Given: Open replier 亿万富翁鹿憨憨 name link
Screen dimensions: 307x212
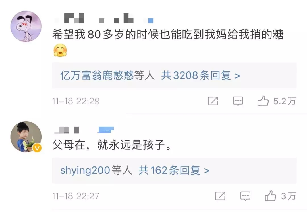Looking at the screenshot, I should (x=97, y=75).
